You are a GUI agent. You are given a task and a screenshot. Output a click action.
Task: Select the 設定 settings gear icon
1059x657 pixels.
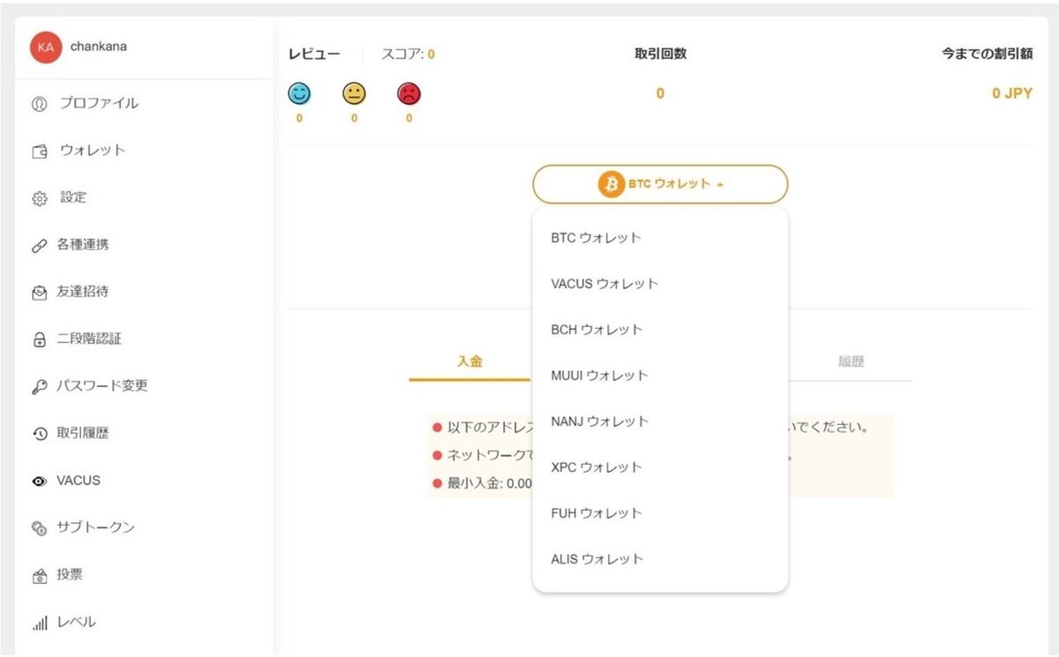click(x=39, y=198)
